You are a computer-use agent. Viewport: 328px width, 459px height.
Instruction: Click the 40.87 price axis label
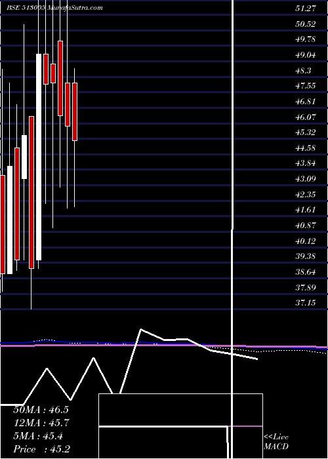click(306, 226)
